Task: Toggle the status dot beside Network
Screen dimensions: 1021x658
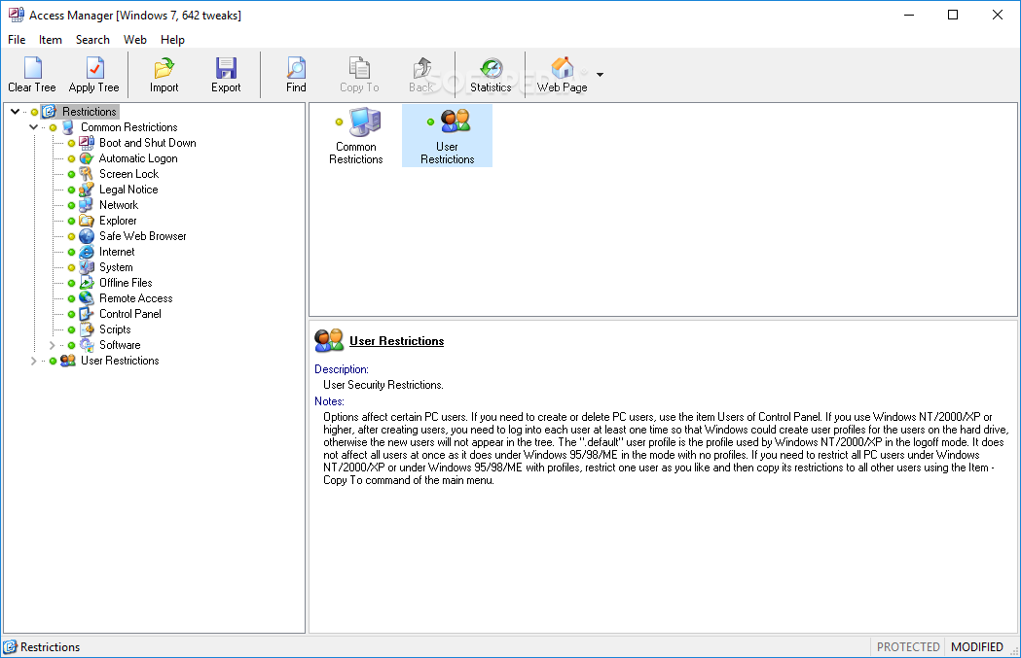Action: coord(72,205)
